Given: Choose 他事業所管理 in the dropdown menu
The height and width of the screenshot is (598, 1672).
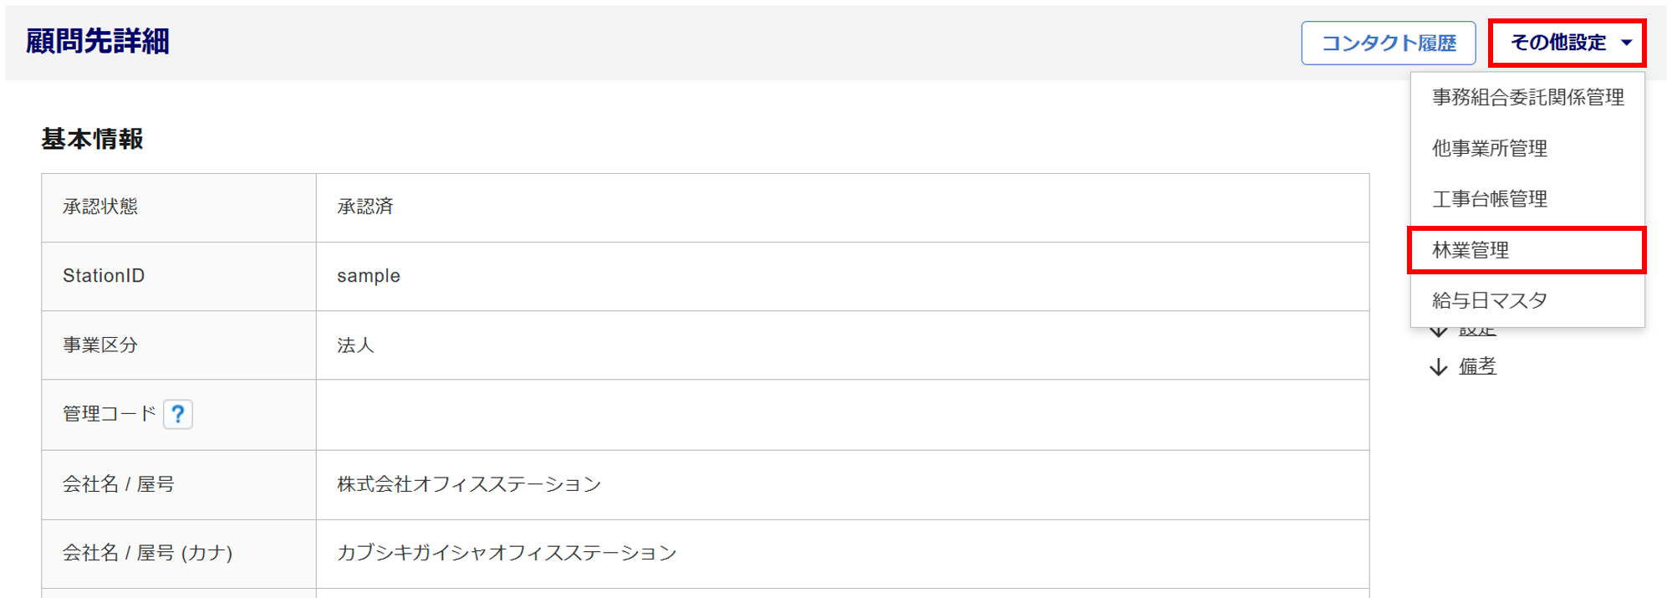Looking at the screenshot, I should coord(1489,149).
